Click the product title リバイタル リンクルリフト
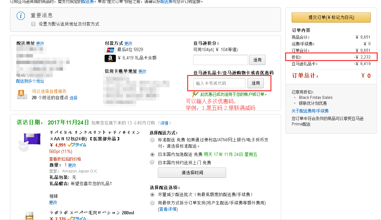Viewport: 381px width, 220px height. coord(95,135)
